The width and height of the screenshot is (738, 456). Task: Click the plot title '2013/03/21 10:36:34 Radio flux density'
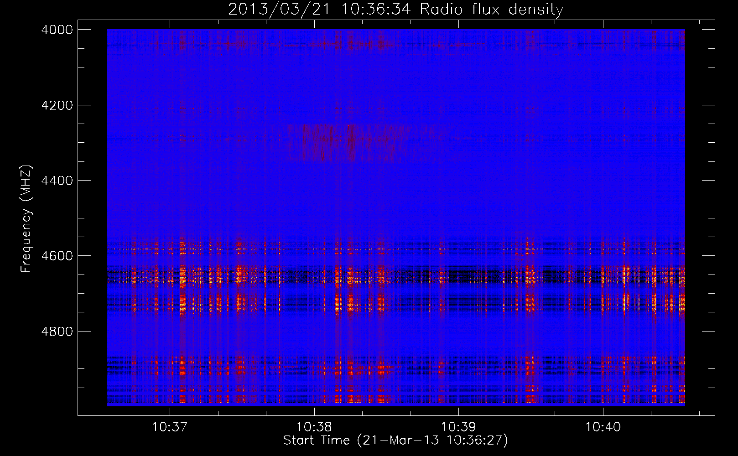coord(395,9)
